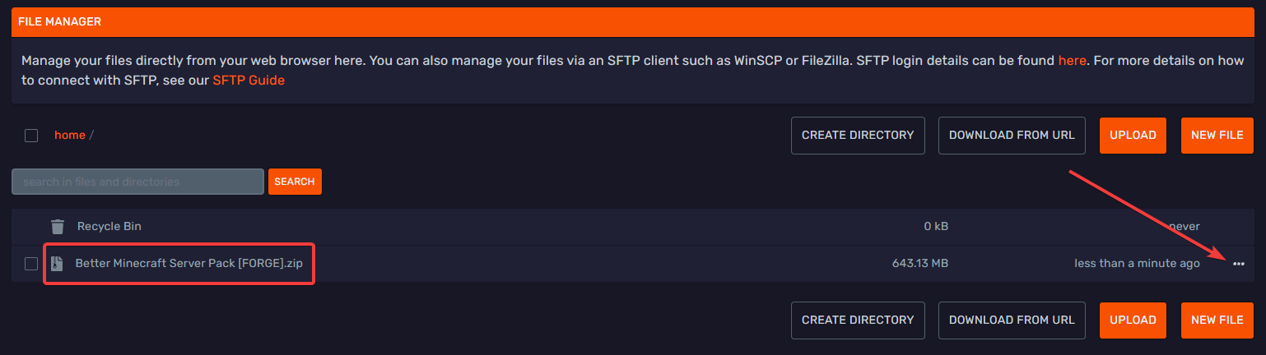Hit the UPLOAD button below the file list

(x=1133, y=320)
